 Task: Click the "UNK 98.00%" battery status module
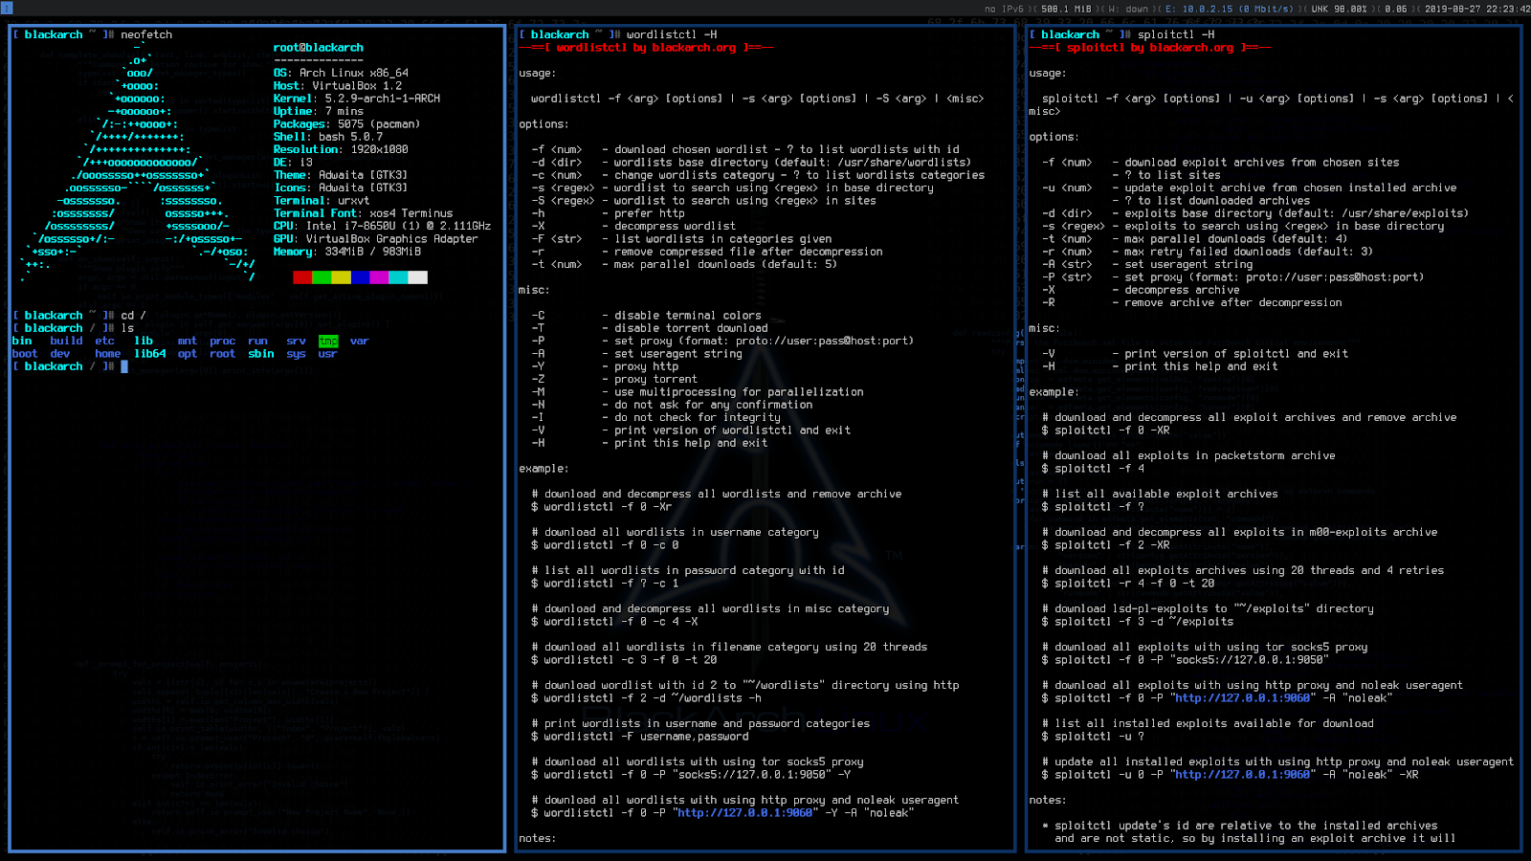pos(1338,8)
